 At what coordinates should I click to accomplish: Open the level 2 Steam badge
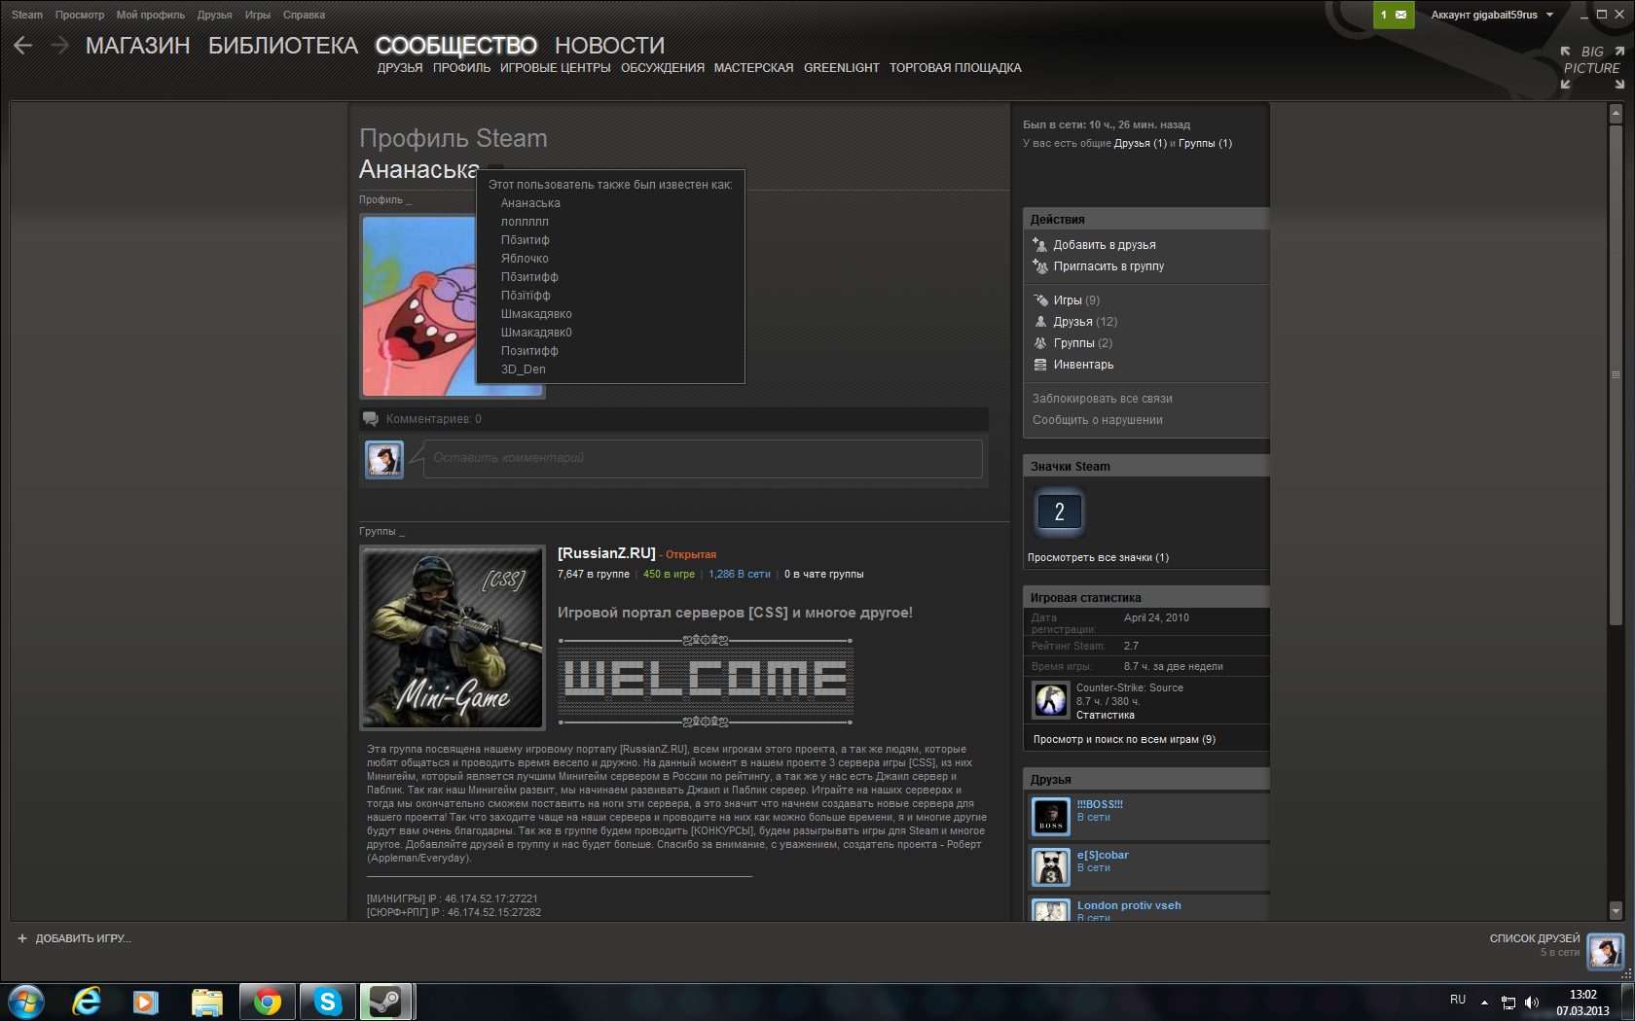pyautogui.click(x=1059, y=511)
